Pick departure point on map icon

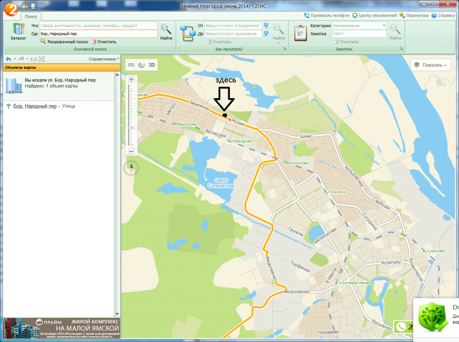pos(266,26)
